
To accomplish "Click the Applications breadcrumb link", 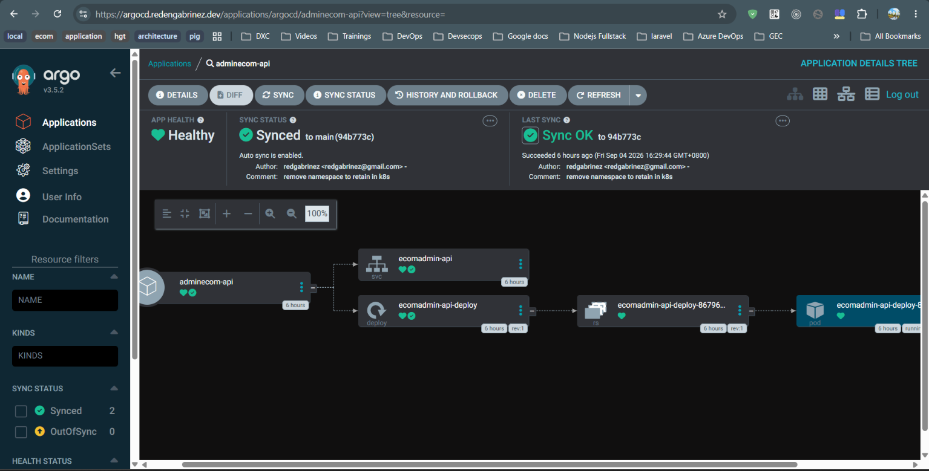I will pyautogui.click(x=169, y=63).
